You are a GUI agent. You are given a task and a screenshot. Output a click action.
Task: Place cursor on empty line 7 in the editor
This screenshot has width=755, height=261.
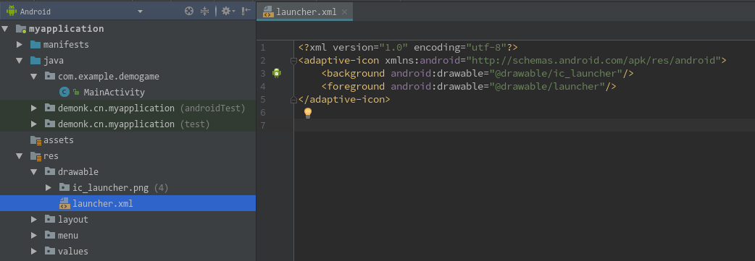(525, 126)
